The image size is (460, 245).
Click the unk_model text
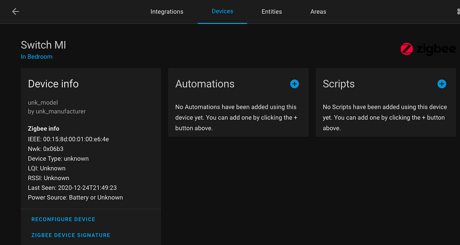tap(43, 103)
